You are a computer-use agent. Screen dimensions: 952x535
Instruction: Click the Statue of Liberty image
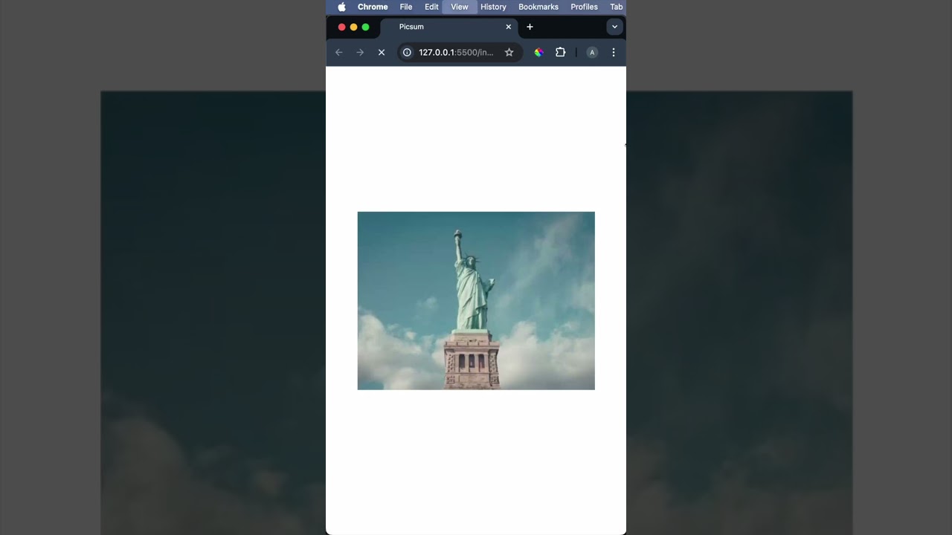pos(476,301)
